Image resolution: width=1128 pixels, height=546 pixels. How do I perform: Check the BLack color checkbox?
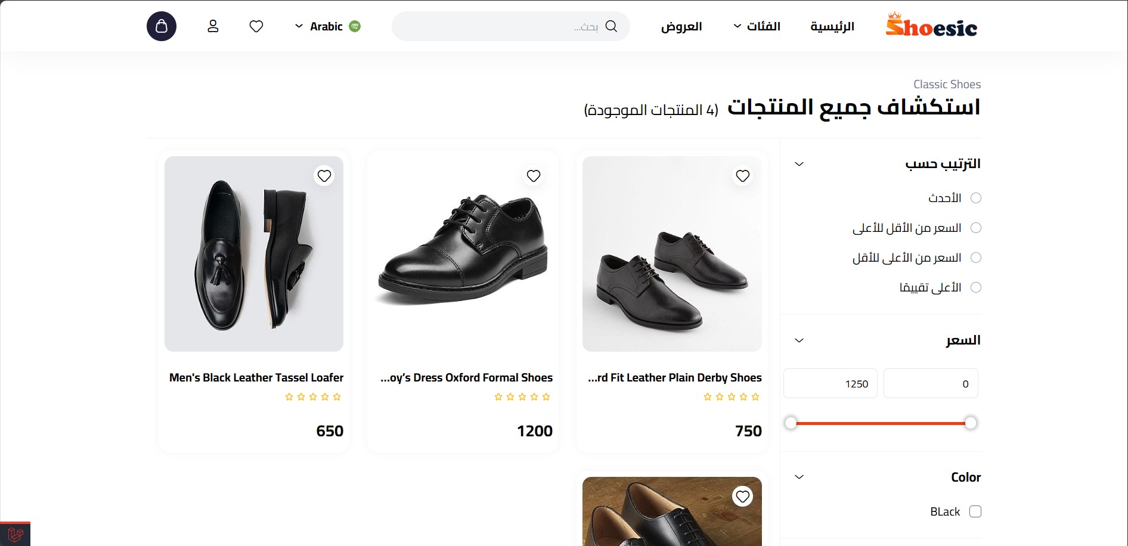click(975, 511)
